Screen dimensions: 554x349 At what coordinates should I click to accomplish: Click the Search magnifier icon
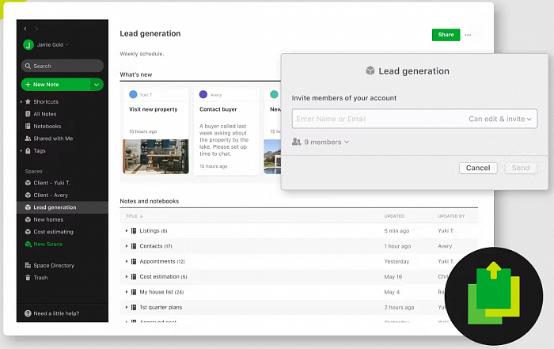click(x=28, y=66)
